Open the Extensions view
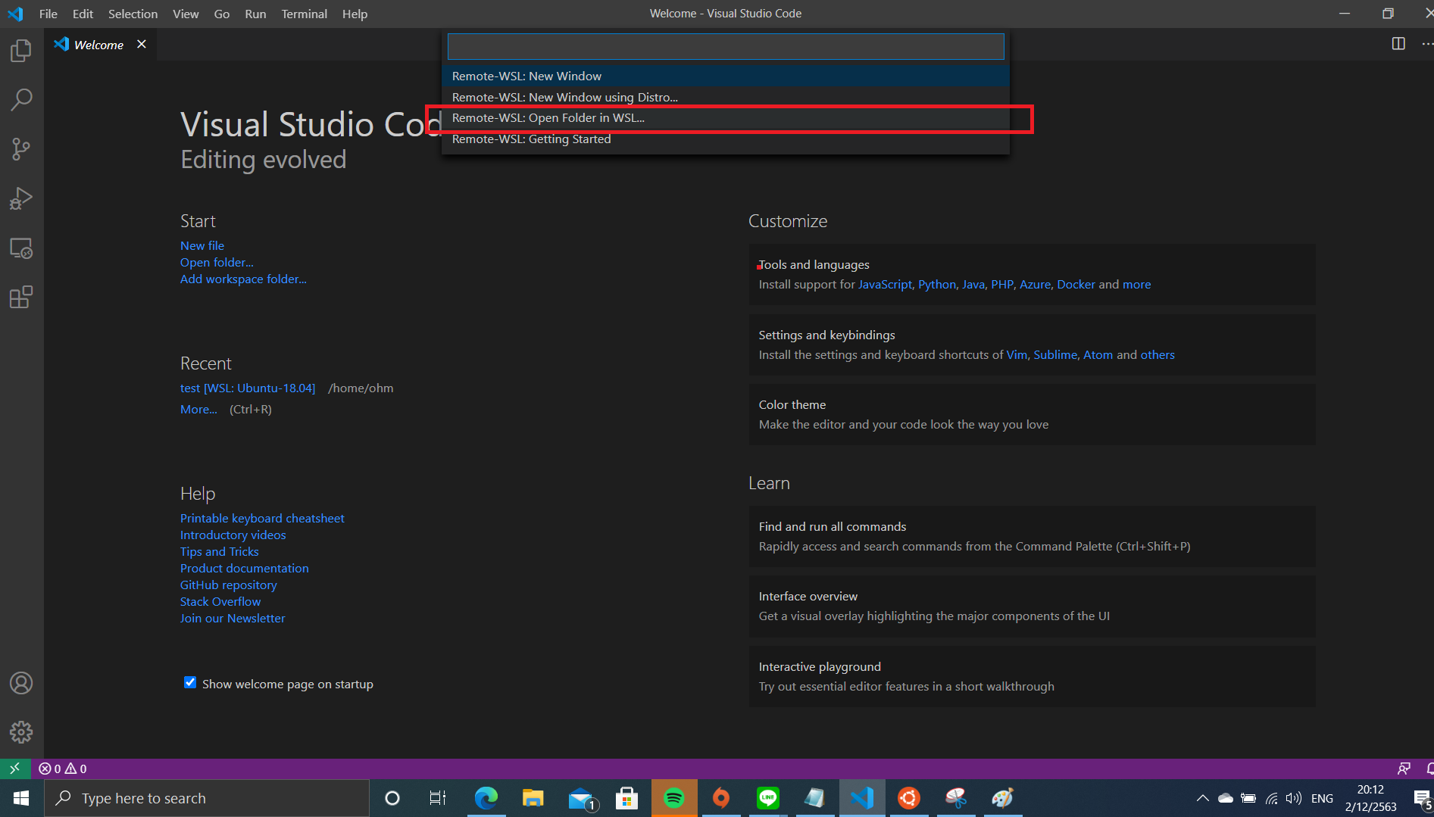Viewport: 1434px width, 817px height. pos(21,298)
